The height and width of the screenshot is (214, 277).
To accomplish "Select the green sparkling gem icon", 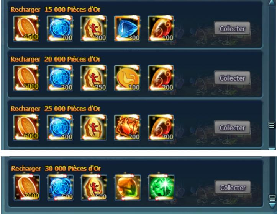I will pos(161,187).
